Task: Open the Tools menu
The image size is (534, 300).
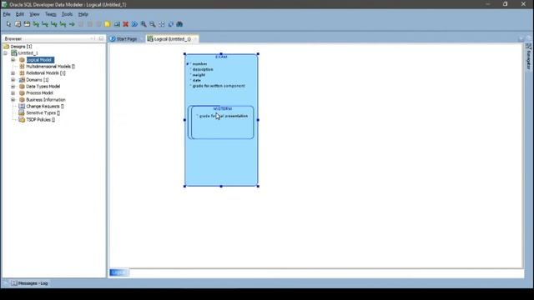Action: (67, 14)
